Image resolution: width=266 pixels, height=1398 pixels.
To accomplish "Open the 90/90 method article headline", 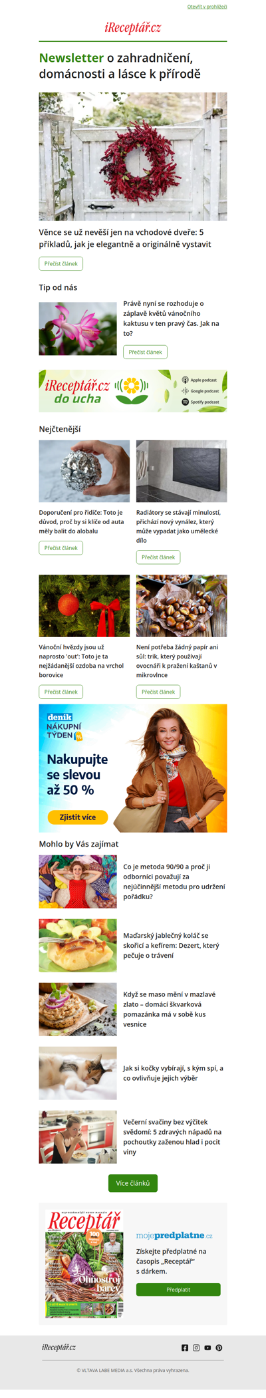I will [x=174, y=881].
